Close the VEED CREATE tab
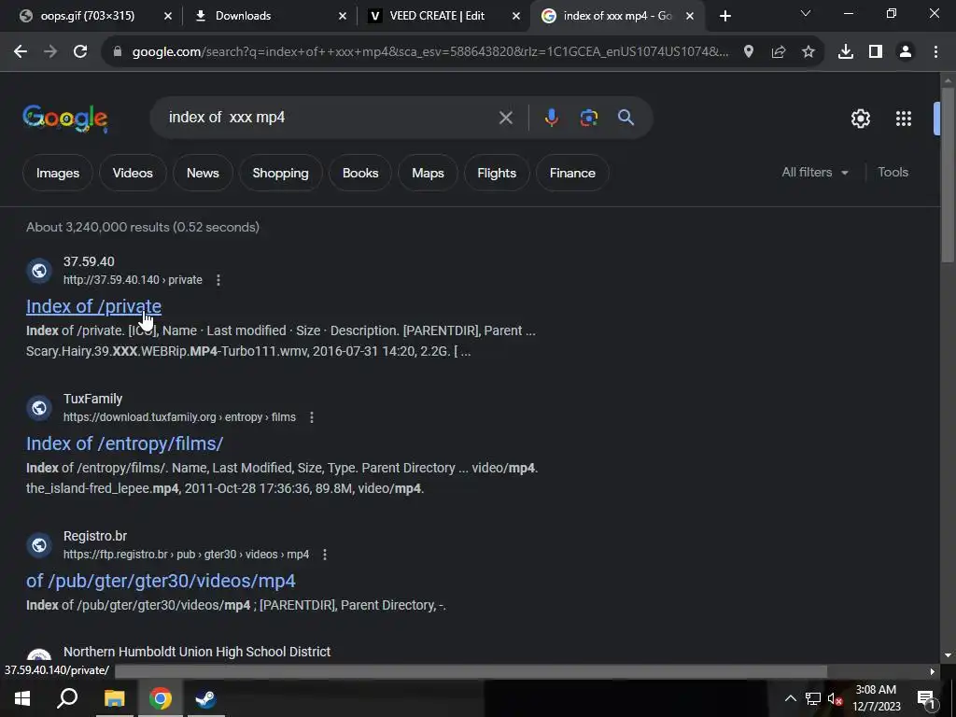The width and height of the screenshot is (956, 717). 516,17
